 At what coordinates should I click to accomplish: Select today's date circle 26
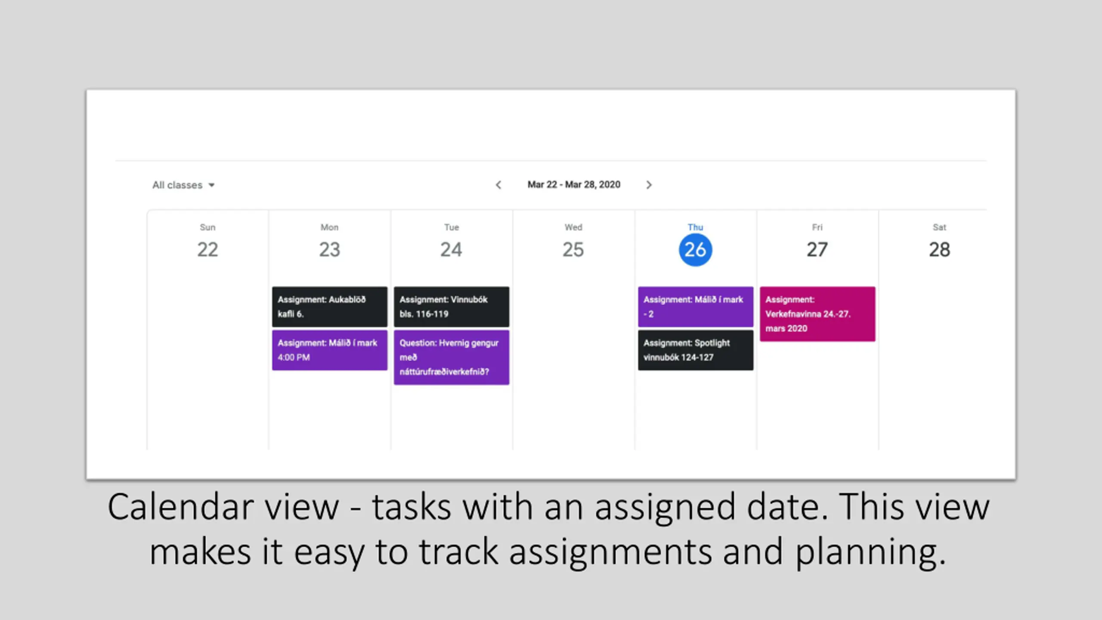(x=696, y=250)
